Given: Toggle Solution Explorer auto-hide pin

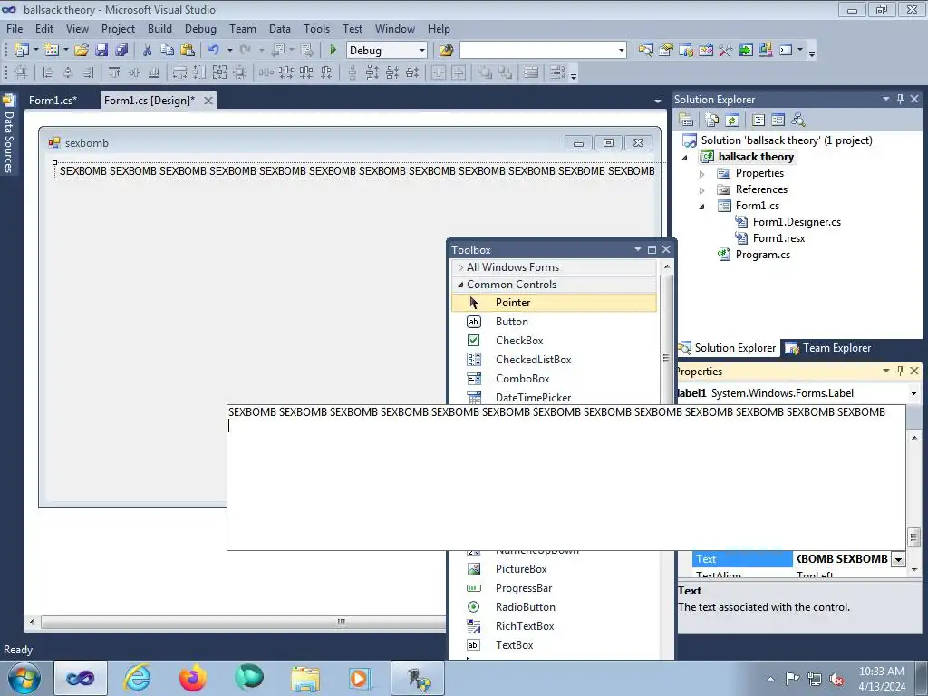Looking at the screenshot, I should click(x=900, y=99).
